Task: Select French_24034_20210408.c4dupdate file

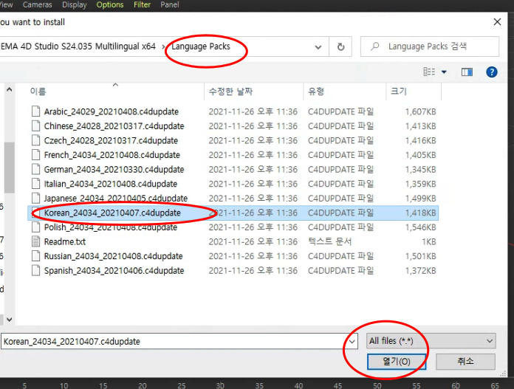Action: pyautogui.click(x=112, y=155)
